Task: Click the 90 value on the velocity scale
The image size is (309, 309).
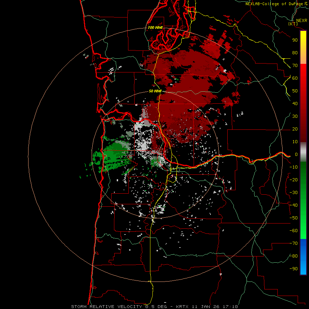Action: [x=295, y=40]
